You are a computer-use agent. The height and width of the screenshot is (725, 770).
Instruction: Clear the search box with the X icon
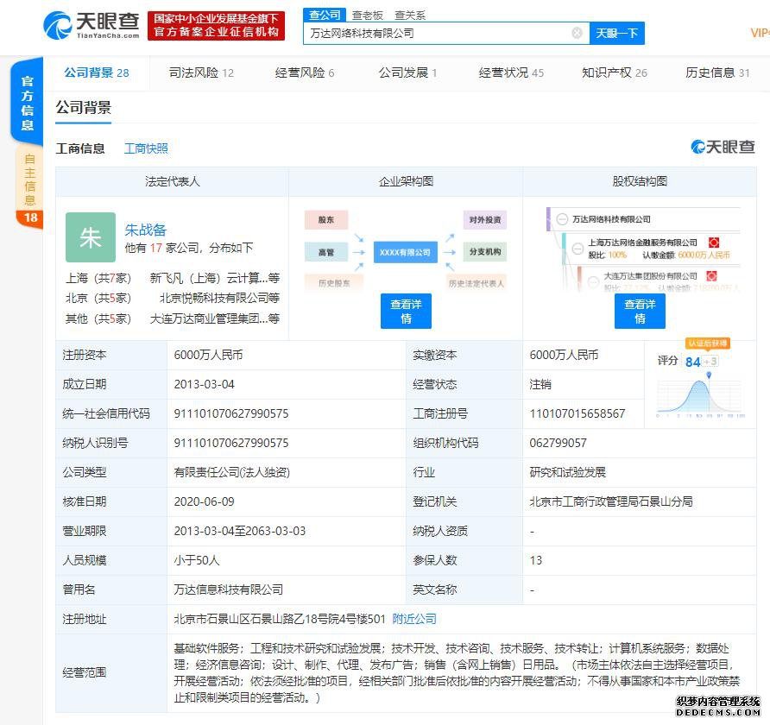pyautogui.click(x=577, y=33)
